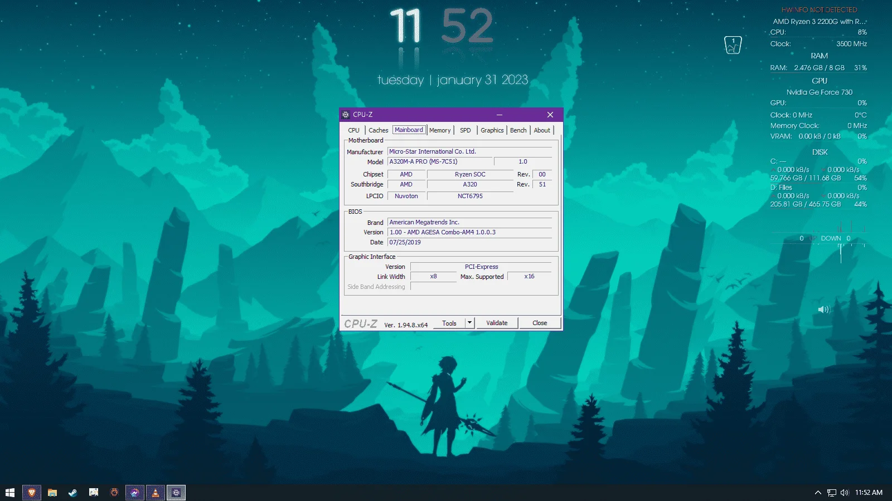Click the Graphic Interface version PCI-Express
Screen dimensions: 892x501
[481, 267]
